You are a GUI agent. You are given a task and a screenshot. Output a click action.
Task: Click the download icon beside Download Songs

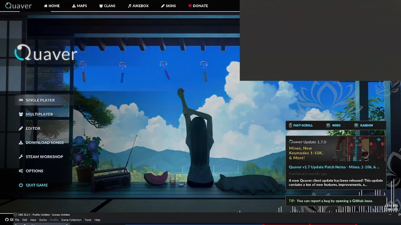coord(21,142)
